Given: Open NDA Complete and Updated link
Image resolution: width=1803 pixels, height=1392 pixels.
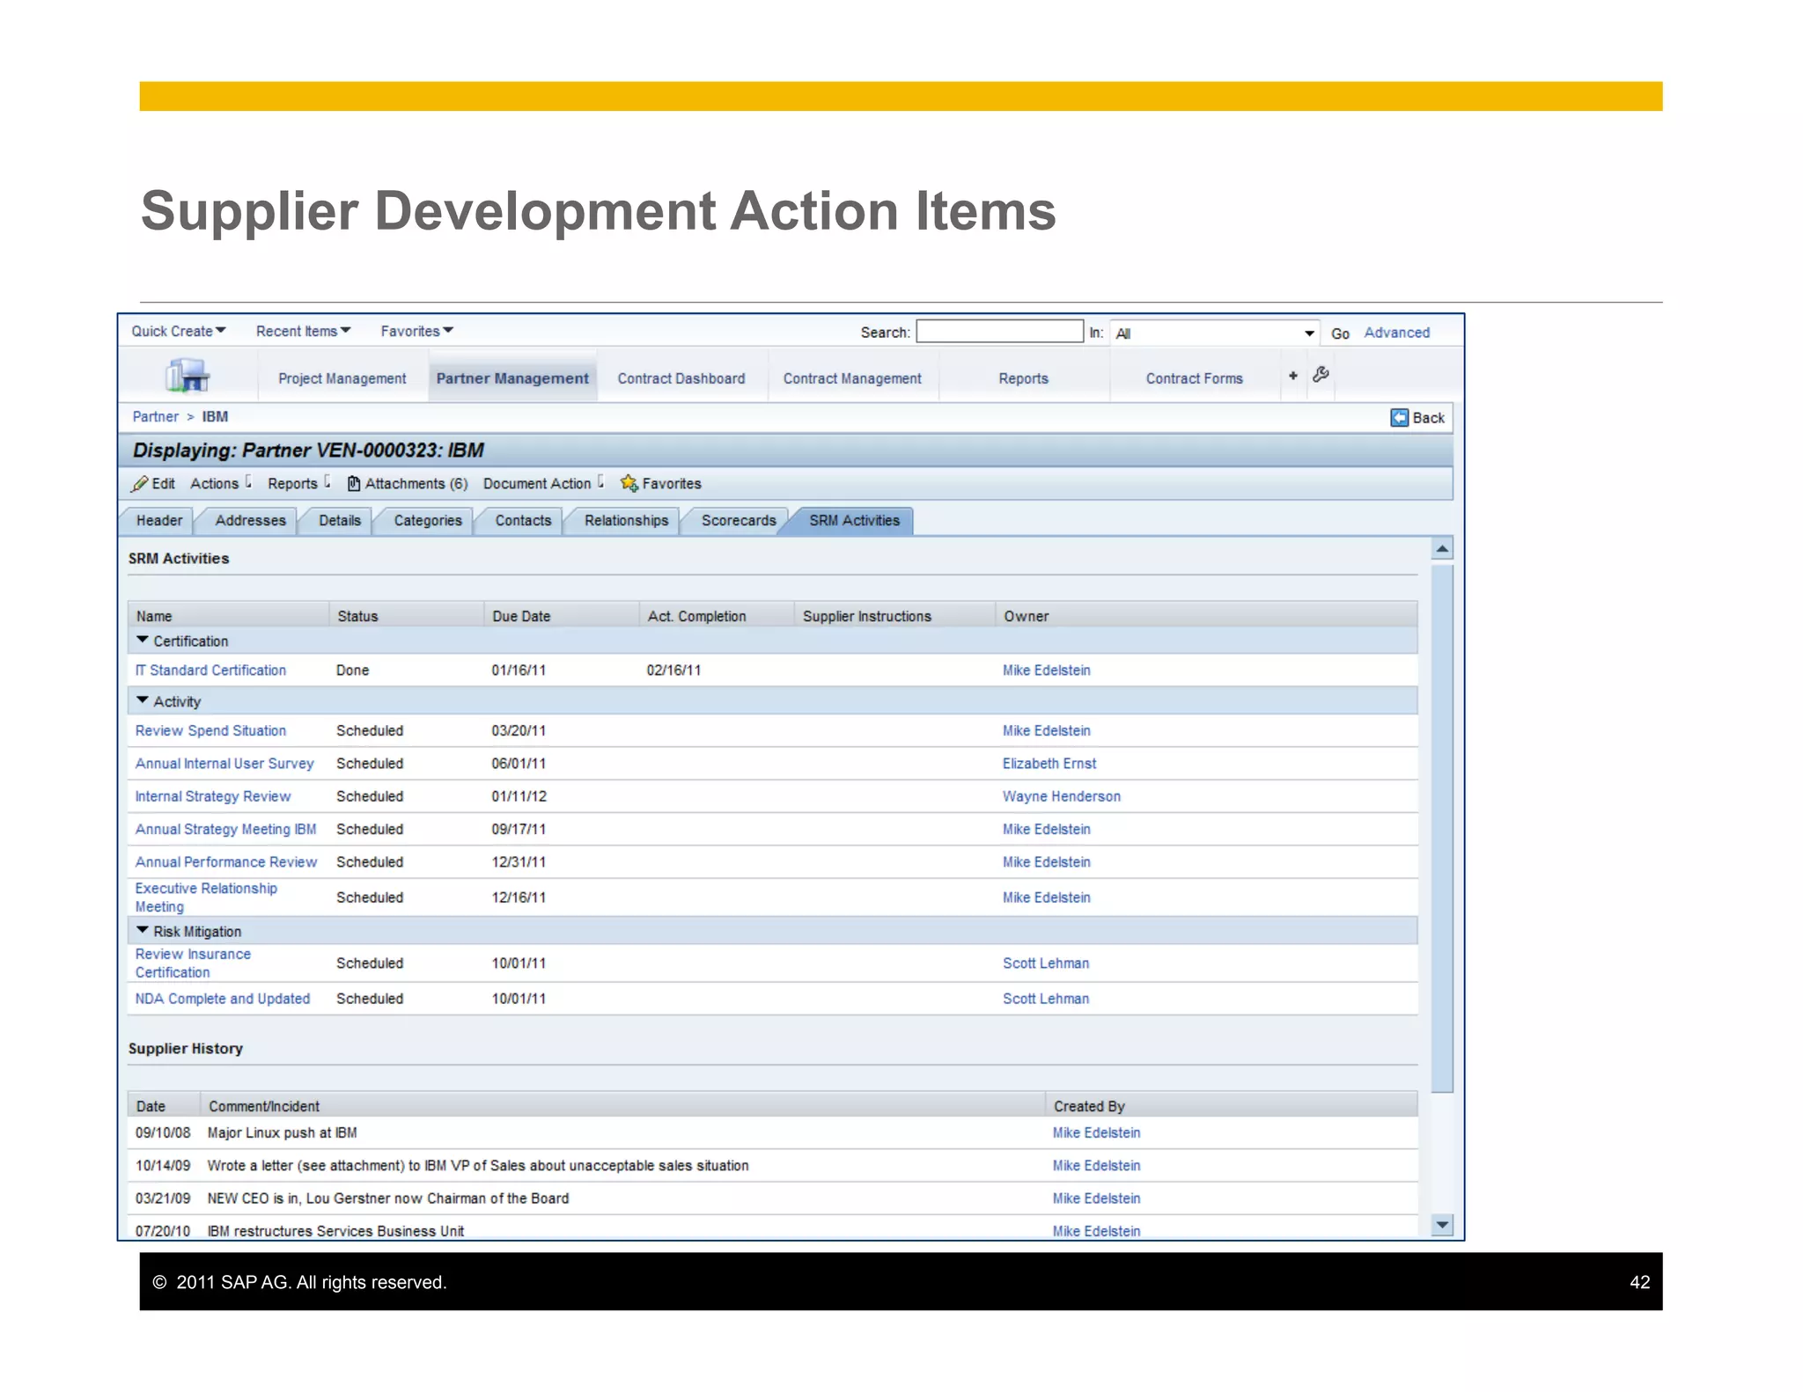Looking at the screenshot, I should pyautogui.click(x=223, y=999).
